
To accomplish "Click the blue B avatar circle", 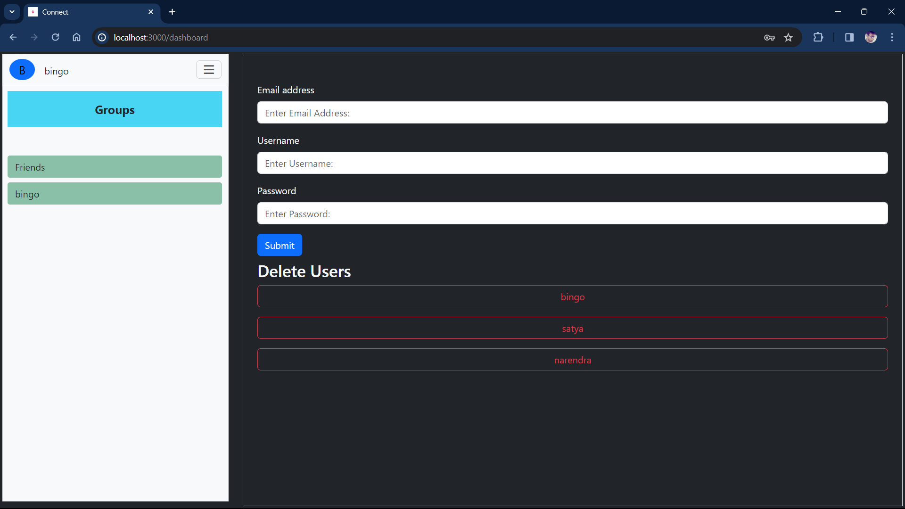I will tap(22, 70).
